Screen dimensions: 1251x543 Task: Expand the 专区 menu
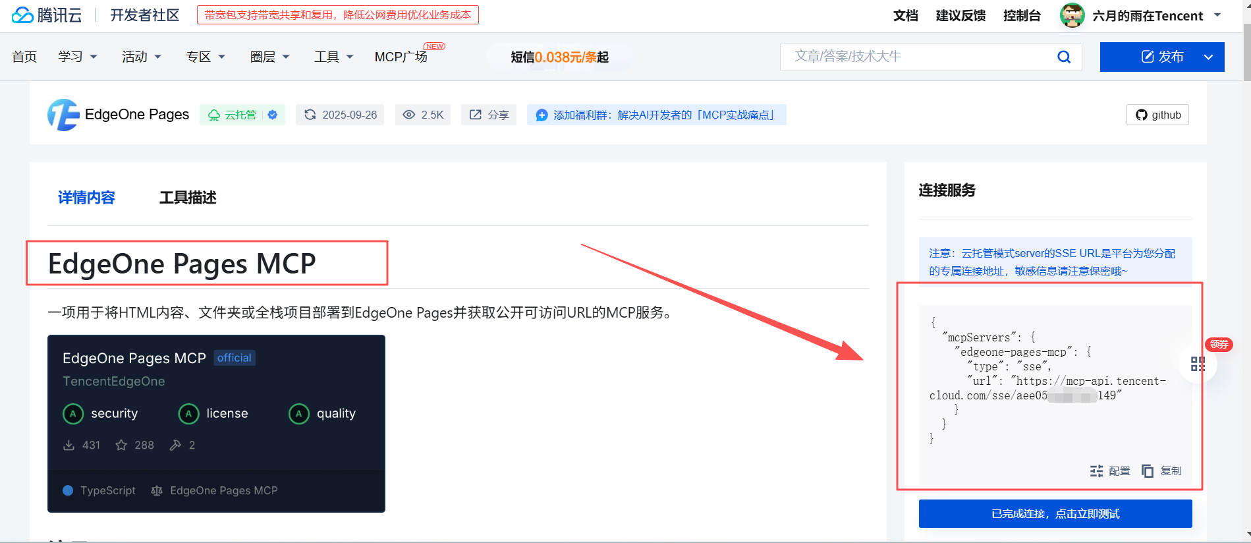(x=206, y=57)
